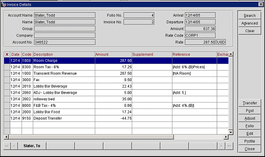Click the -44.75 amount cell
The image size is (265, 157).
(113, 118)
